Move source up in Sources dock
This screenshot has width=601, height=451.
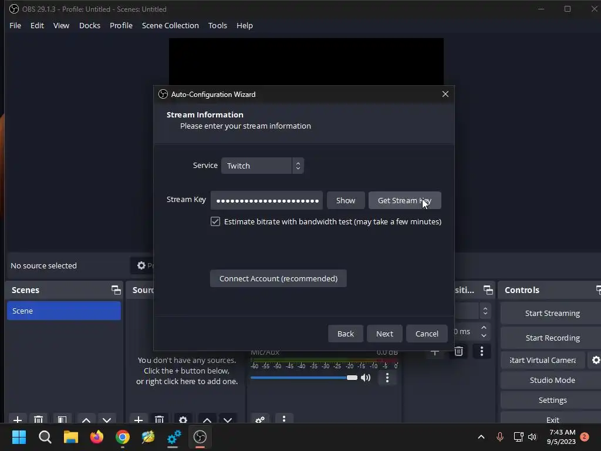pos(207,419)
